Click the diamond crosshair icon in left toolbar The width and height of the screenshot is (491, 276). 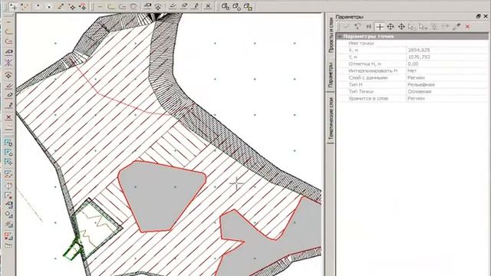[8, 75]
